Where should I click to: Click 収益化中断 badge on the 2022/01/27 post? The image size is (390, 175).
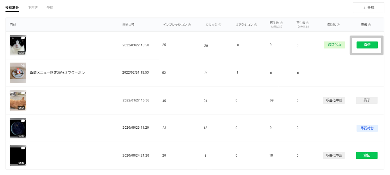(x=334, y=100)
